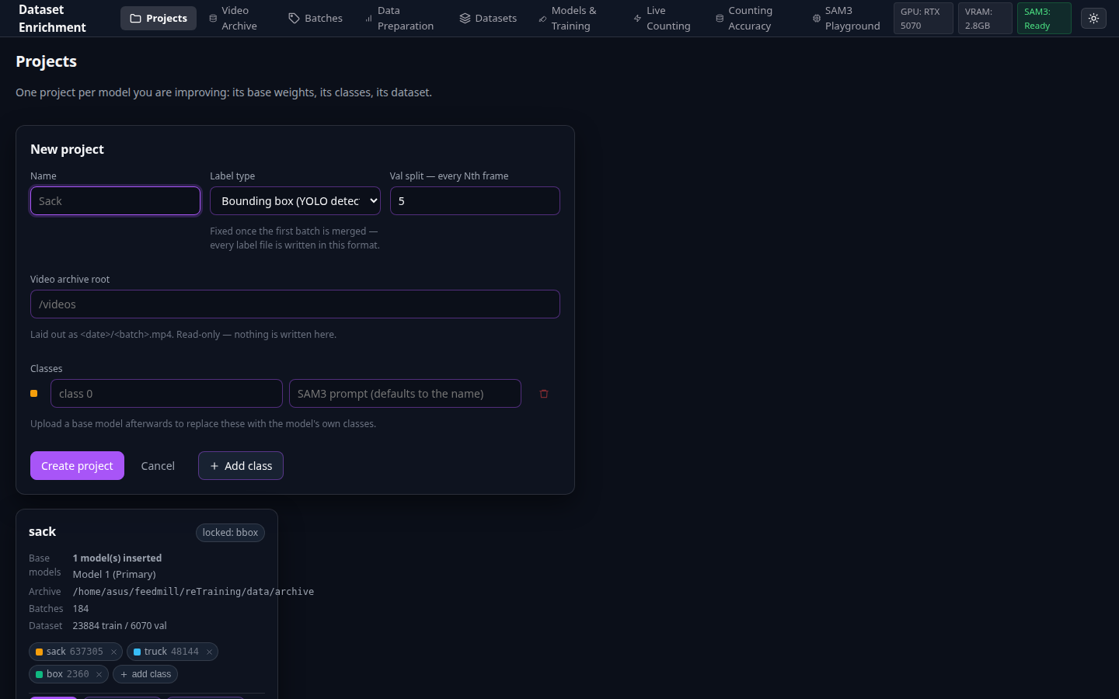Image resolution: width=1119 pixels, height=699 pixels.
Task: Click the VRAM 2.8GB status badge
Action: 985,19
